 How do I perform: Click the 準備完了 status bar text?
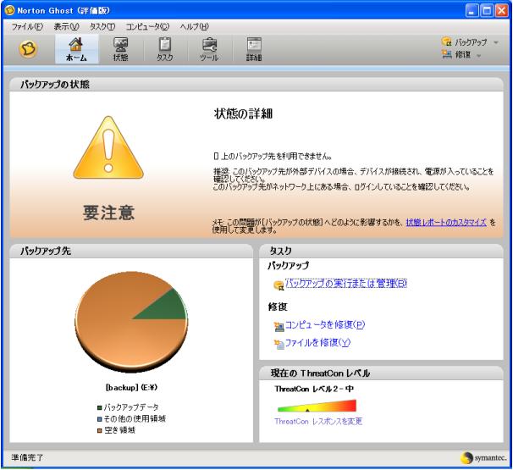[27, 457]
